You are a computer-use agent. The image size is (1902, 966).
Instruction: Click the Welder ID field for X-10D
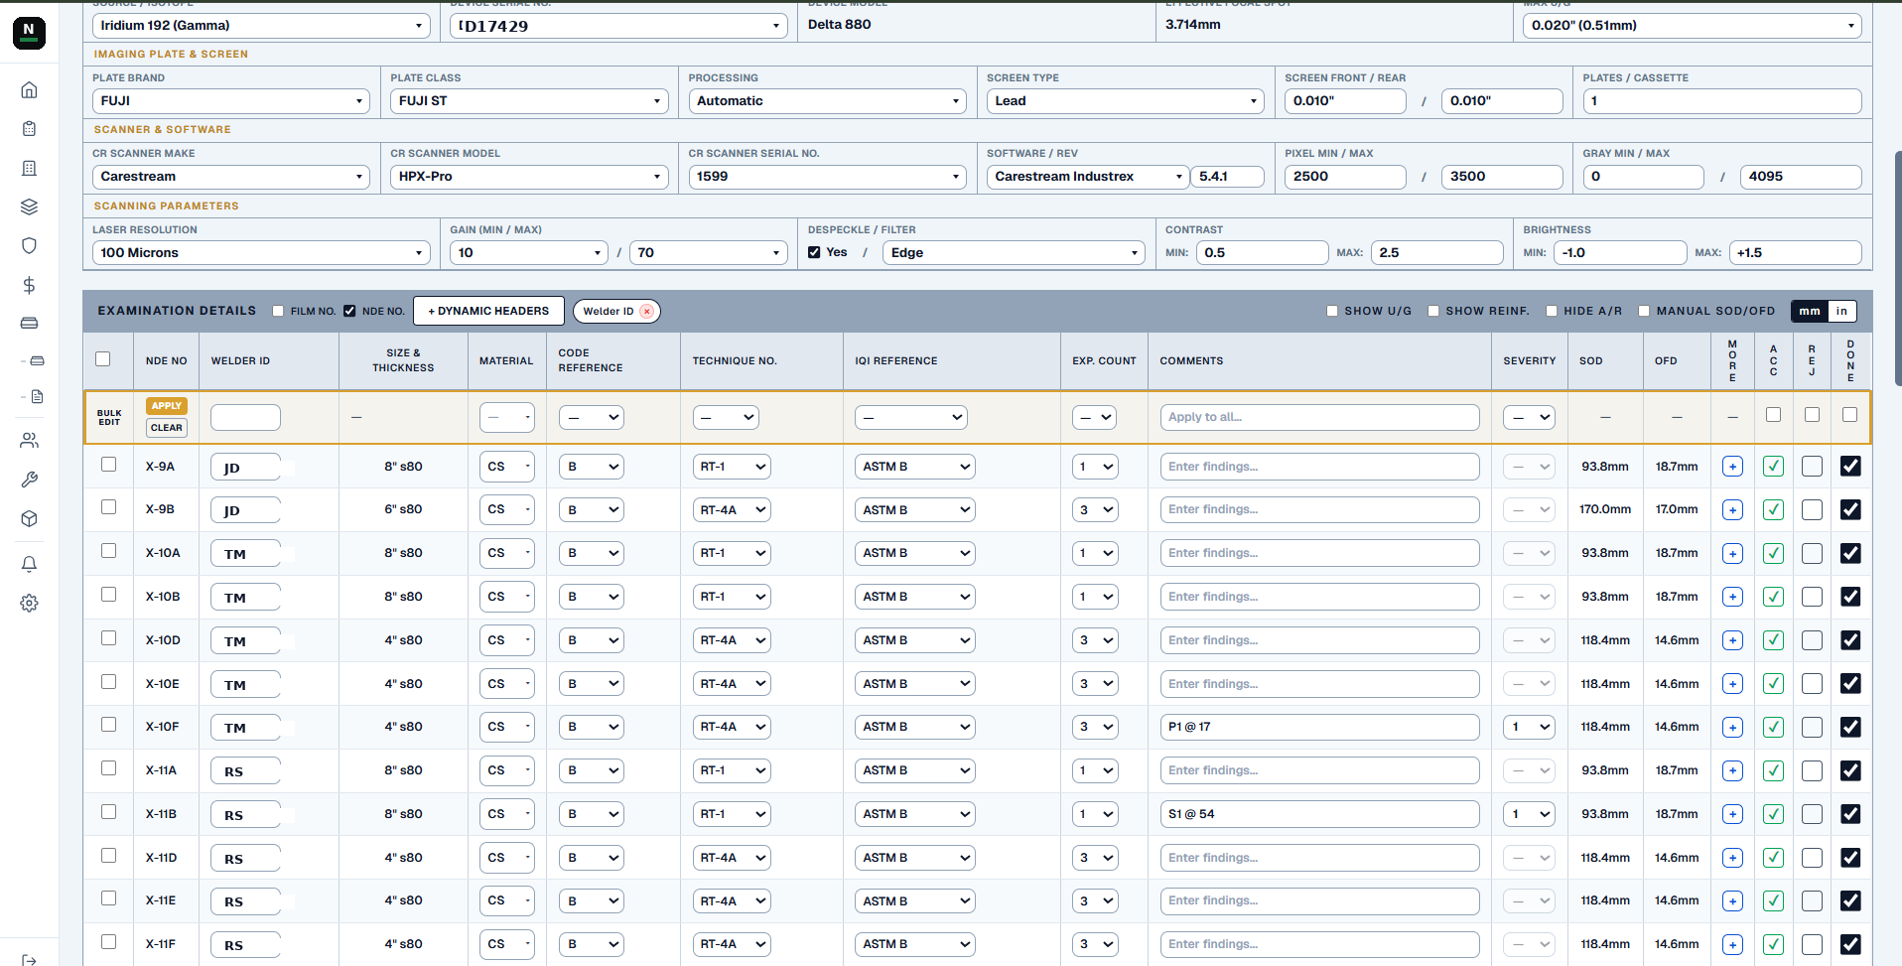click(245, 641)
